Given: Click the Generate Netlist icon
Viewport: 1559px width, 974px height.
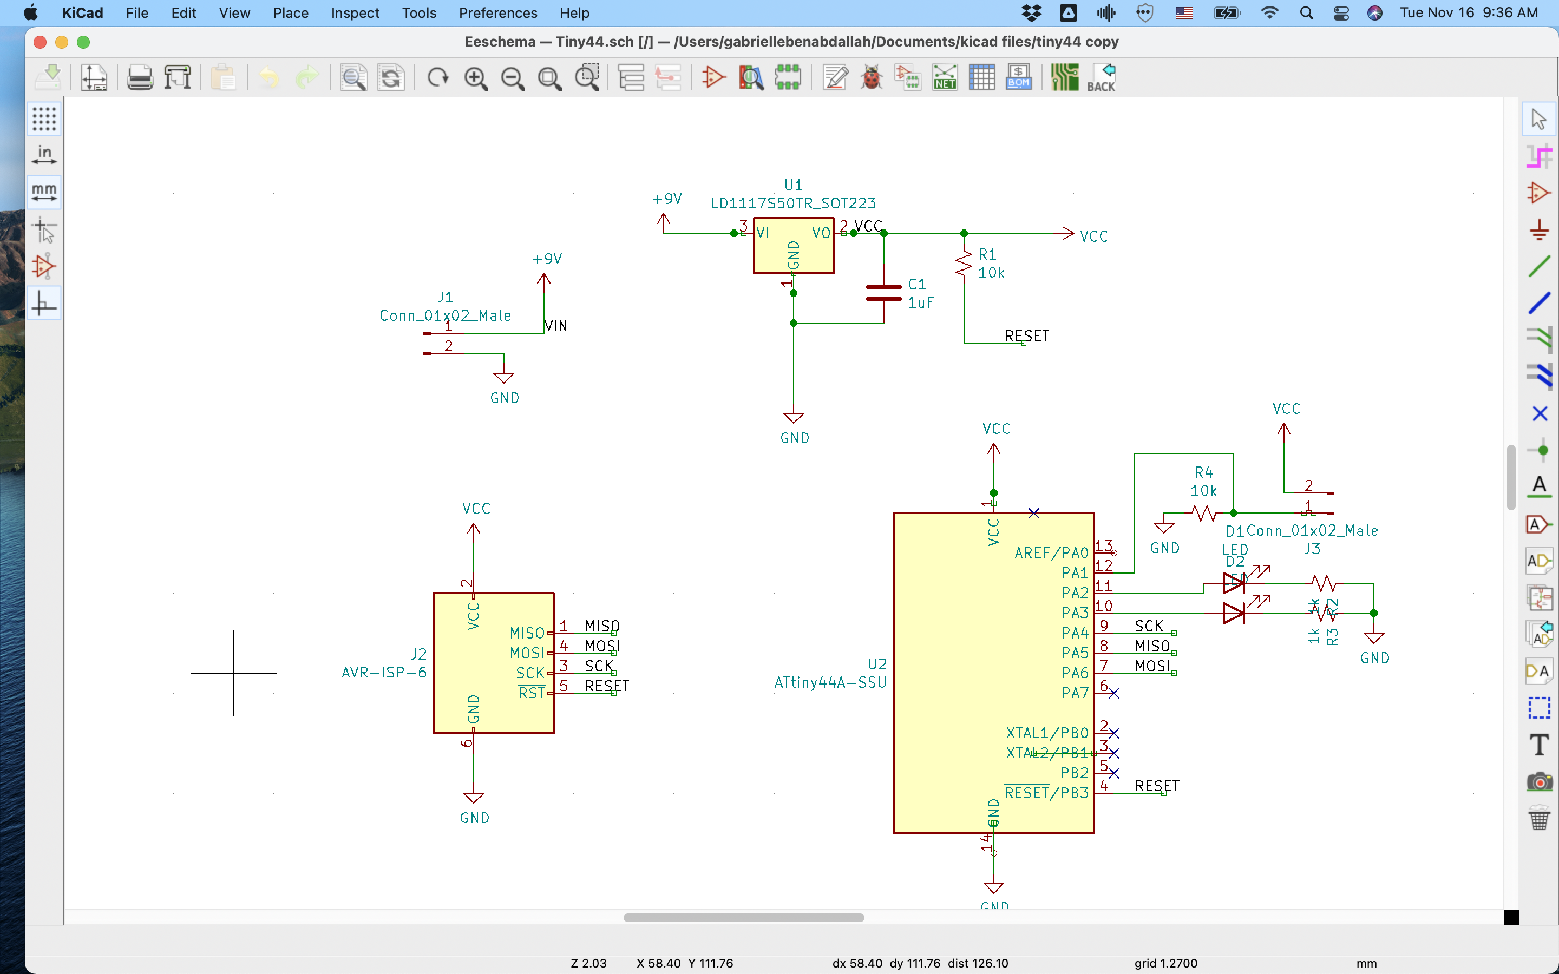Looking at the screenshot, I should tap(945, 78).
